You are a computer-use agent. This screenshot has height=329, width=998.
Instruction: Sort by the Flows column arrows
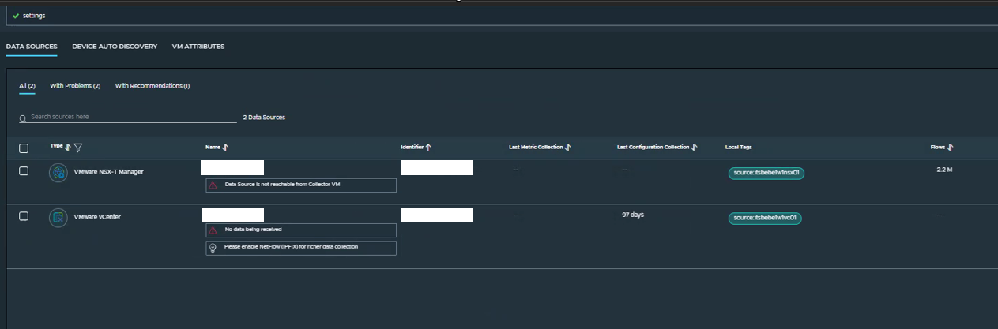[x=951, y=148]
